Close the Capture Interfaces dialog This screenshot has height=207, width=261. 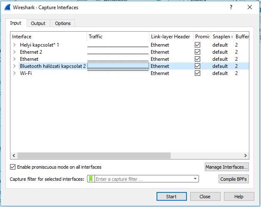pyautogui.click(x=250, y=7)
